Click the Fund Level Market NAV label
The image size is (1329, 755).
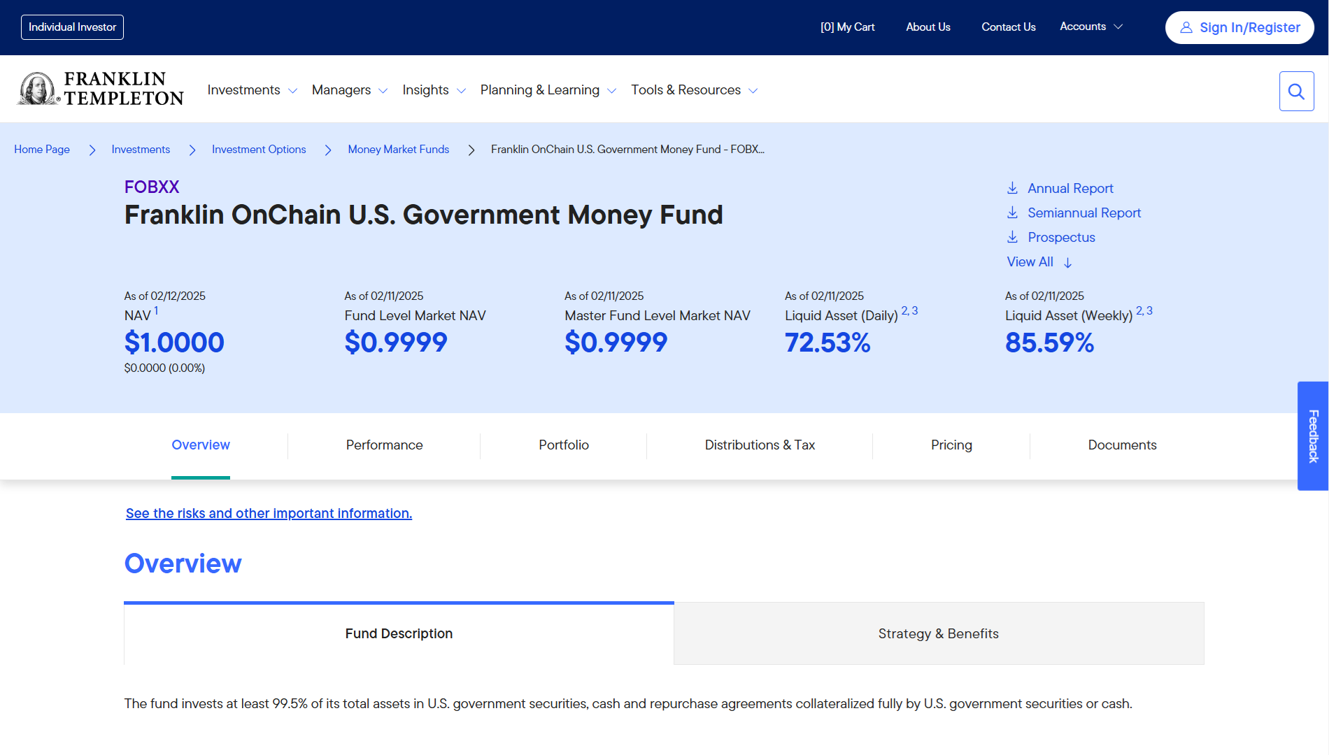pos(415,316)
